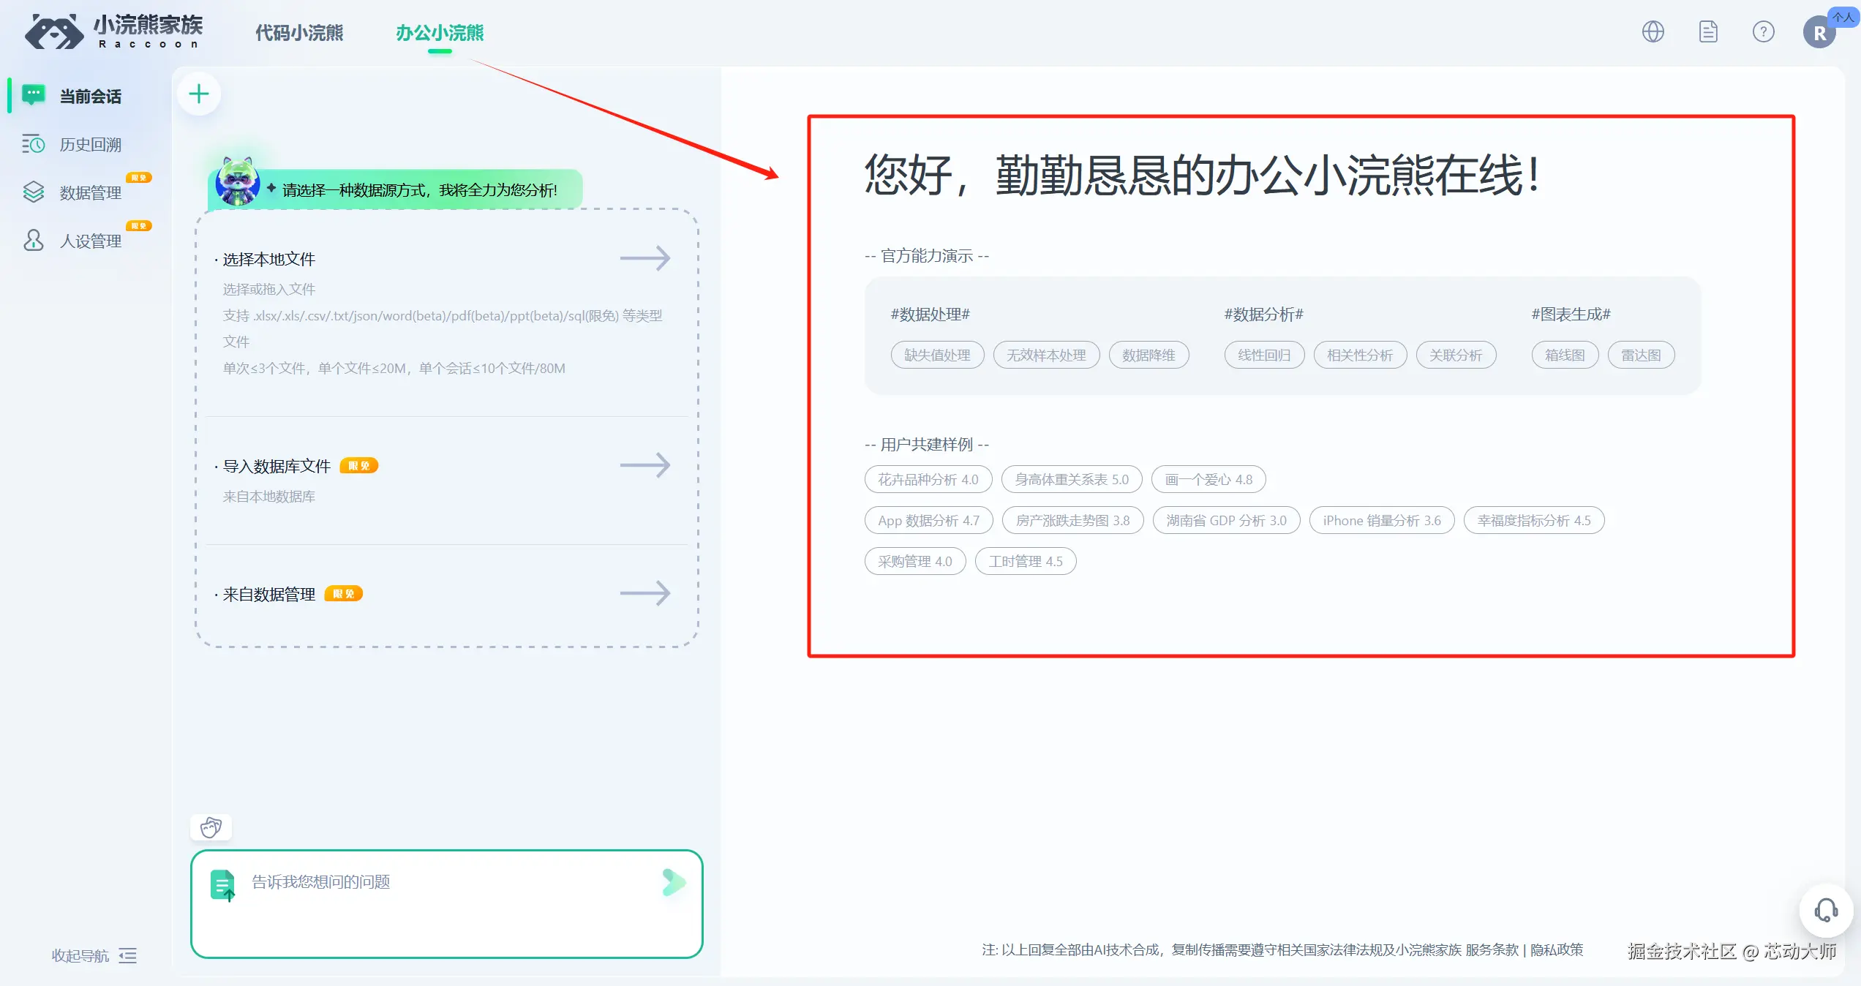The image size is (1861, 986).
Task: Click the persona mask icon above input
Action: pyautogui.click(x=211, y=827)
